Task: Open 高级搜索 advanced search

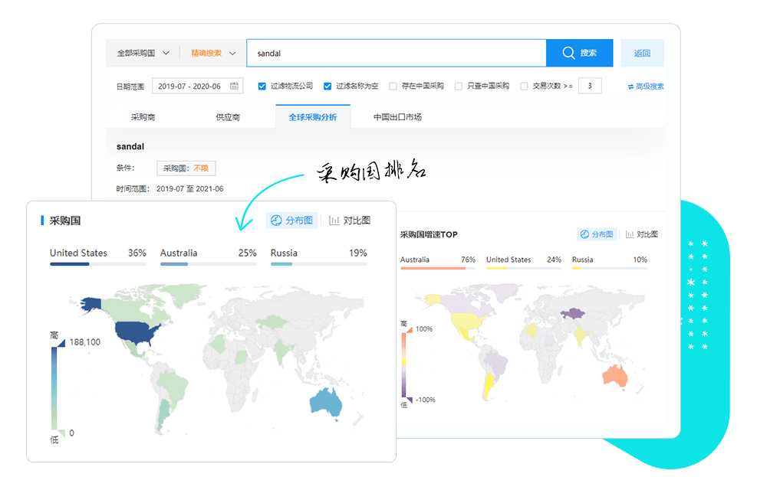Action: click(x=645, y=87)
